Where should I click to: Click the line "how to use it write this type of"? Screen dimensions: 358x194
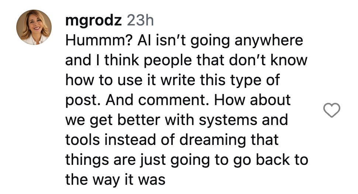tap(173, 80)
